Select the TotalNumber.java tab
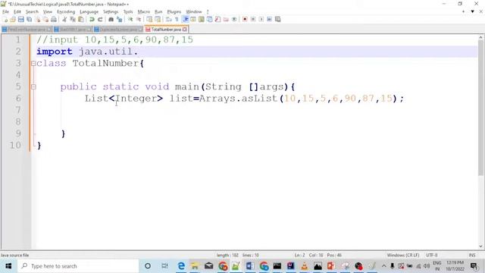Viewport: 485px width, 273px height. pyautogui.click(x=166, y=30)
